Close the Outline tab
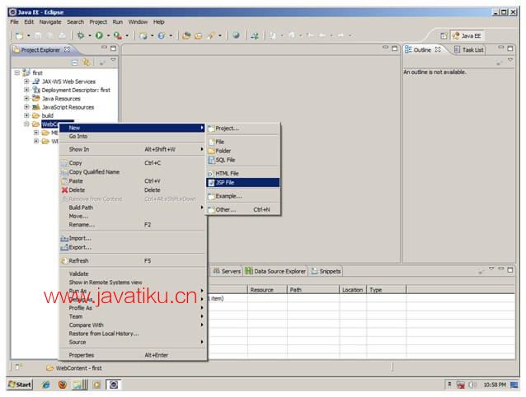This screenshot has height=397, width=526. [x=438, y=49]
